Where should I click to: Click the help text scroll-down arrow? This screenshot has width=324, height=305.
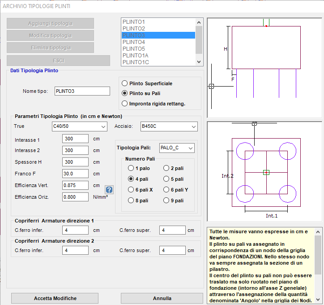pyautogui.click(x=318, y=300)
